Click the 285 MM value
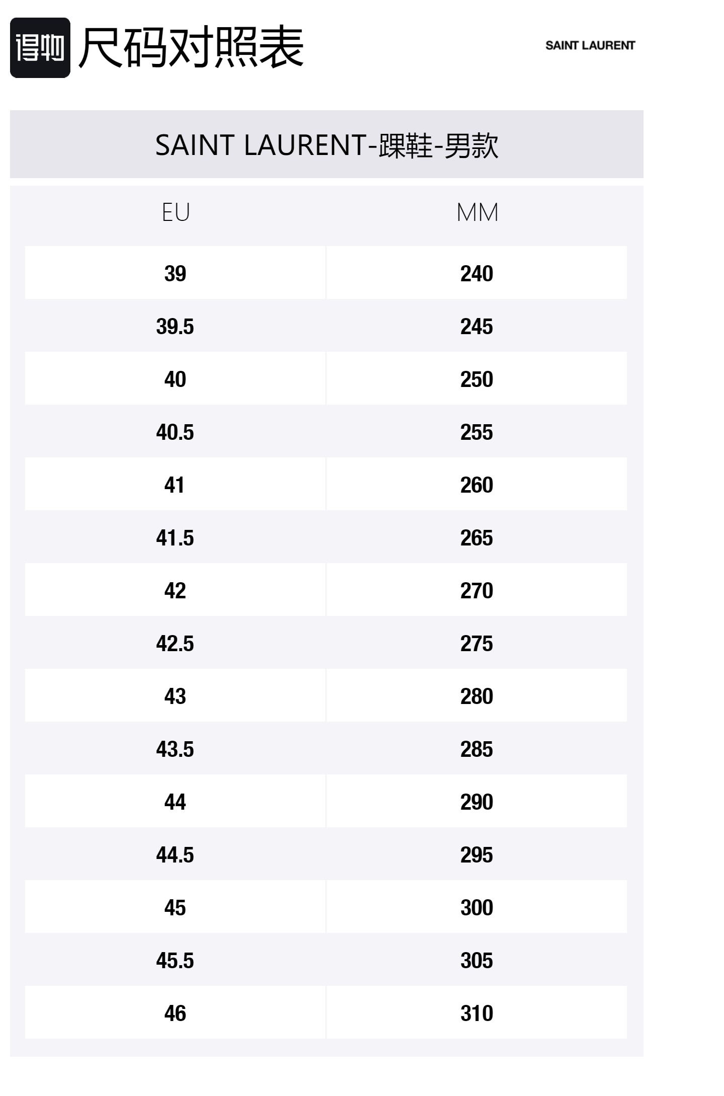 pyautogui.click(x=477, y=749)
